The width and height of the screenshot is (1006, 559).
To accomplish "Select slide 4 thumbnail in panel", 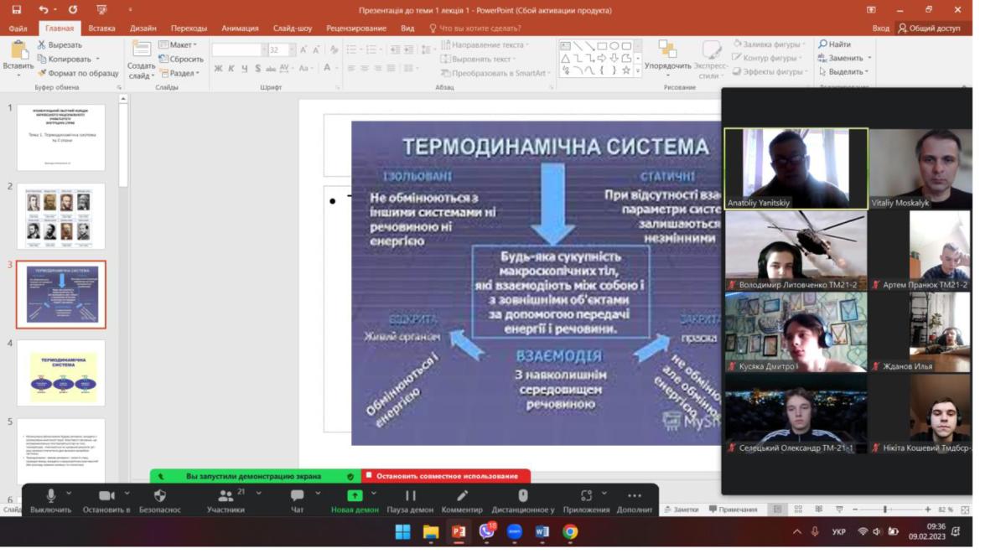I will pos(61,373).
